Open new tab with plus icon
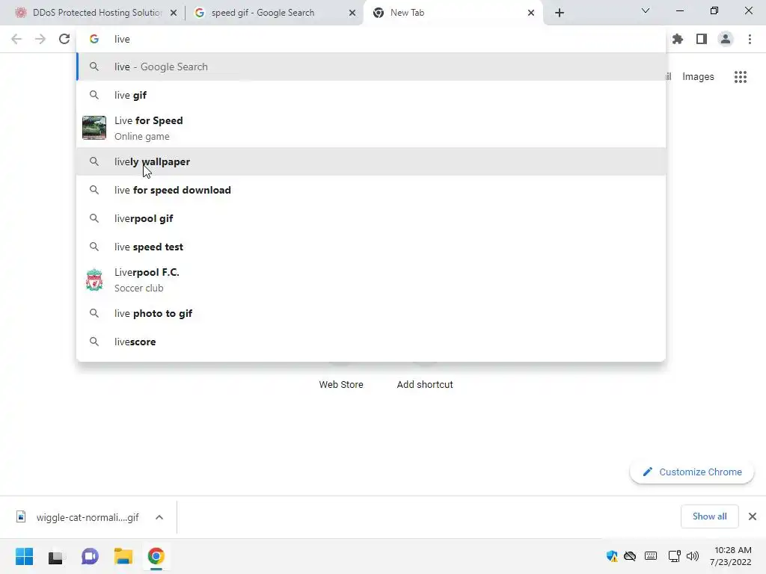The width and height of the screenshot is (766, 574). coord(560,13)
